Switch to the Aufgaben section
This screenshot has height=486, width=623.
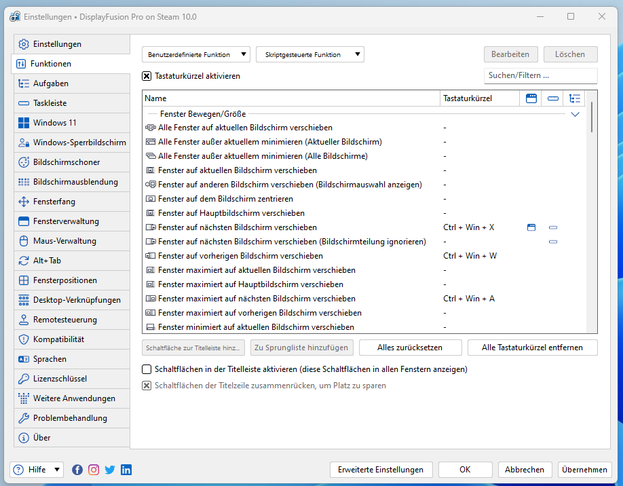tap(72, 83)
